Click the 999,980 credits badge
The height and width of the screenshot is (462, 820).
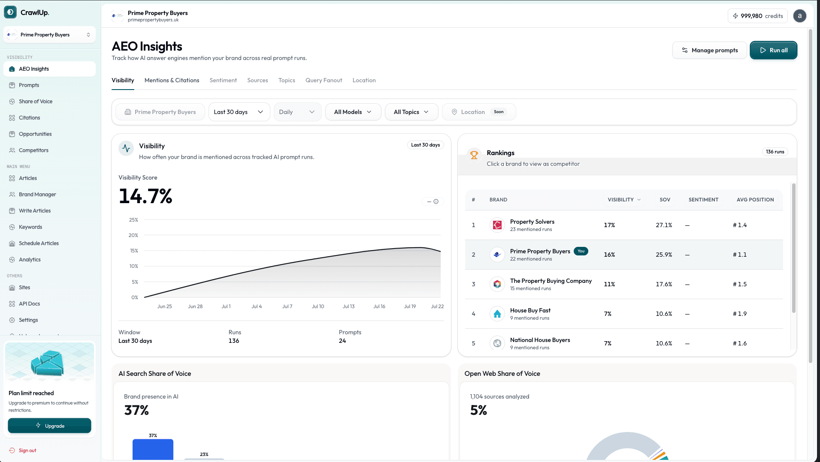point(758,16)
